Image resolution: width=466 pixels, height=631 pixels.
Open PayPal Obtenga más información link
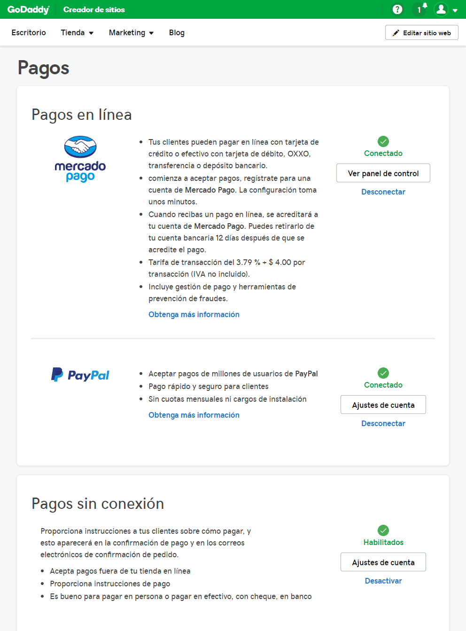[194, 415]
